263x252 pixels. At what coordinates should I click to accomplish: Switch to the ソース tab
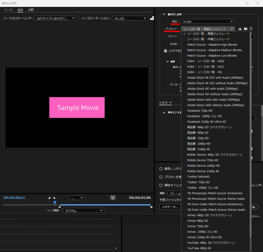[x=8, y=10]
